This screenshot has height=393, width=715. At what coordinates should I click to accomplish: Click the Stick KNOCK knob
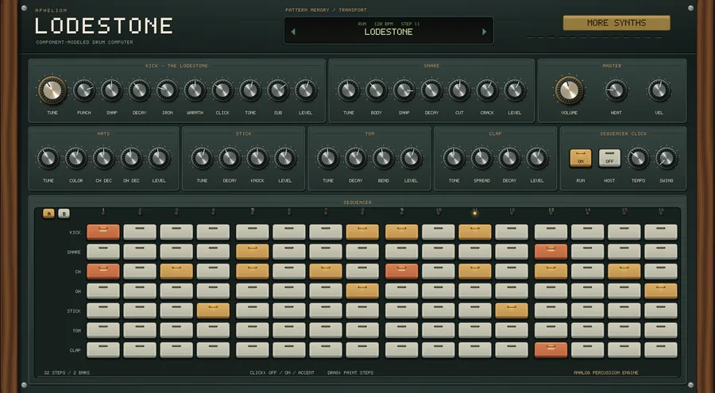click(x=257, y=158)
